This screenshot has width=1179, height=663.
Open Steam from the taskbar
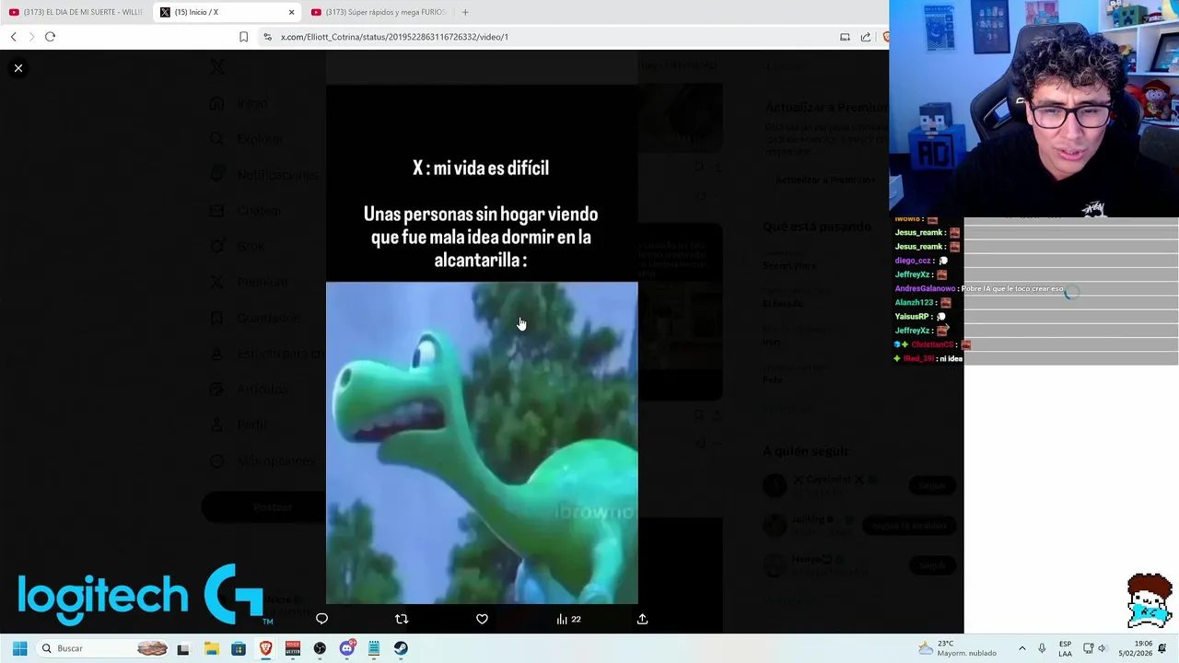[x=401, y=648]
